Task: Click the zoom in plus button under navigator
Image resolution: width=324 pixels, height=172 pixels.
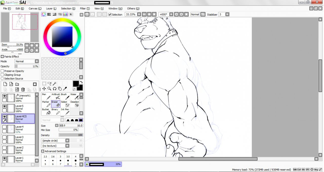Action: 32,45
